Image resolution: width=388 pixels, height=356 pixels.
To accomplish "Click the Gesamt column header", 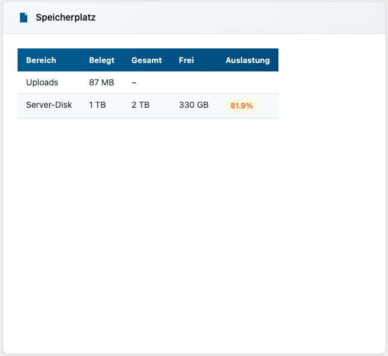I will coord(146,60).
